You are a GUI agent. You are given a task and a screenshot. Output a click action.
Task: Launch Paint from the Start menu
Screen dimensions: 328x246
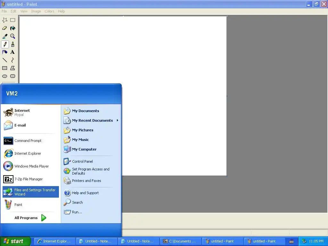click(30, 205)
